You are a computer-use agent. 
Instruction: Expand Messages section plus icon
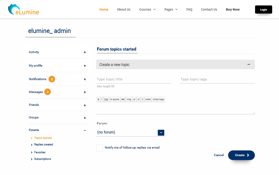coord(85,92)
